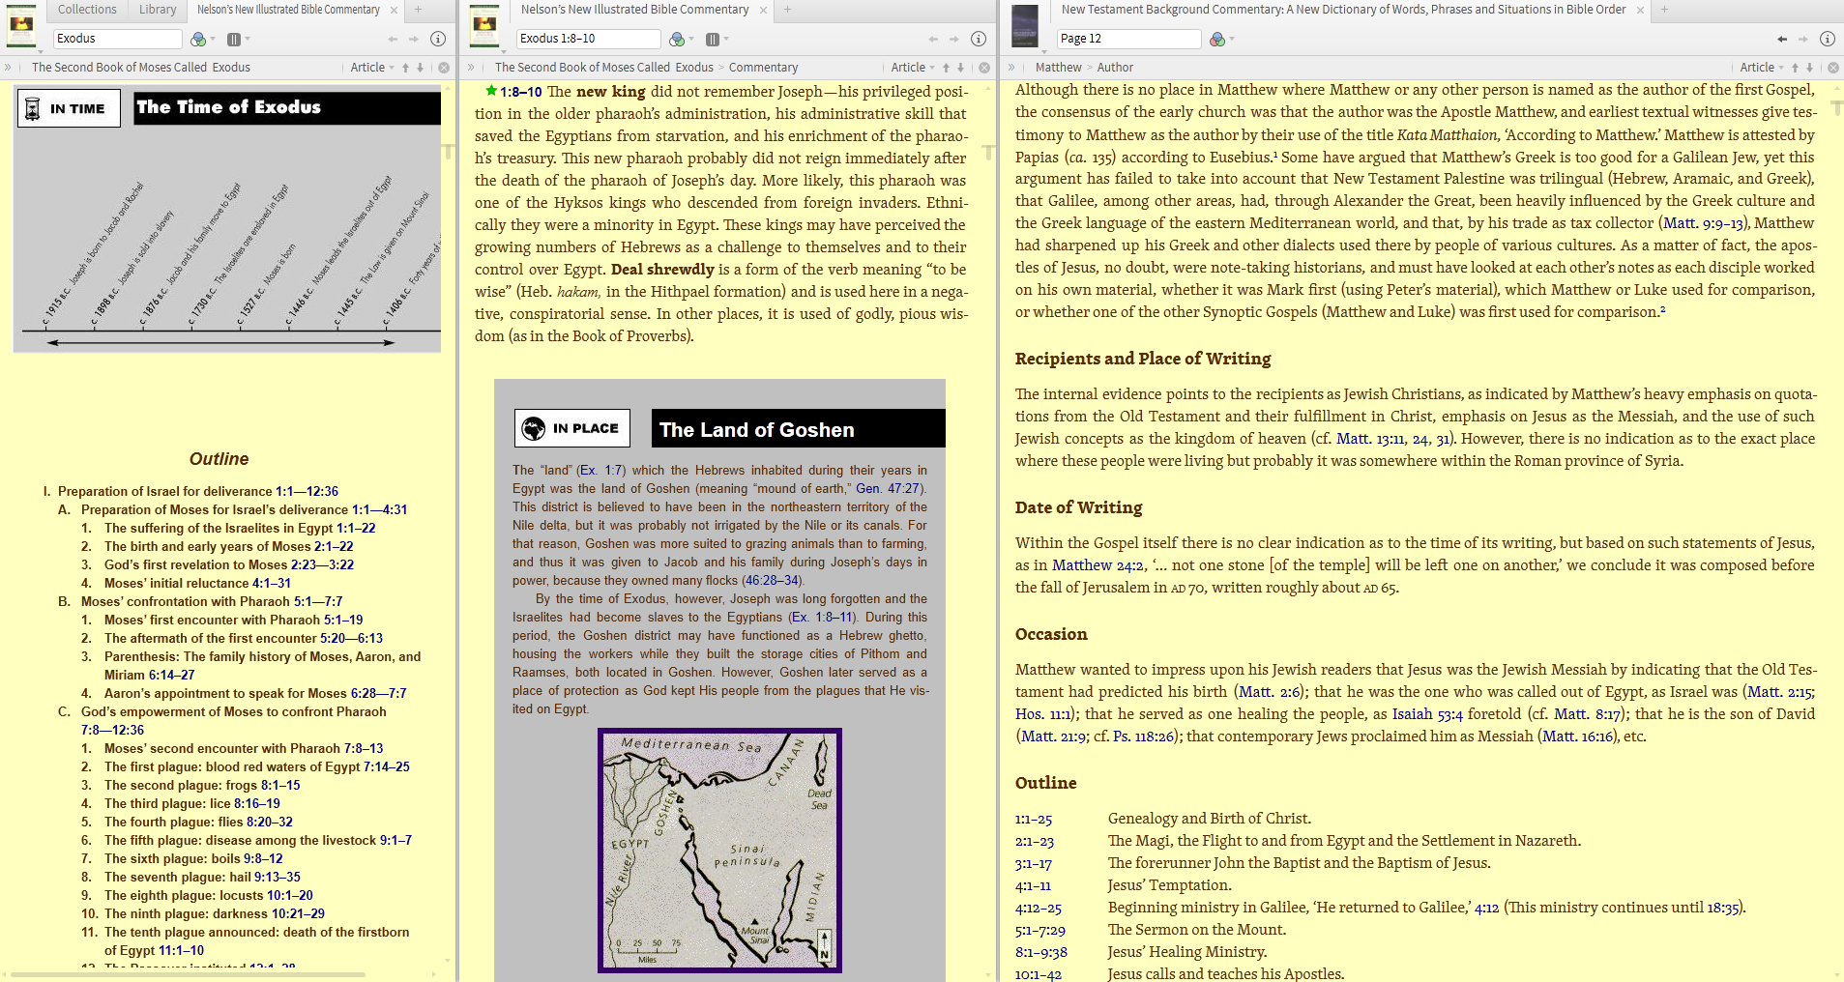Close the locator bar in the Commentary panel
The height and width of the screenshot is (982, 1844).
984,68
